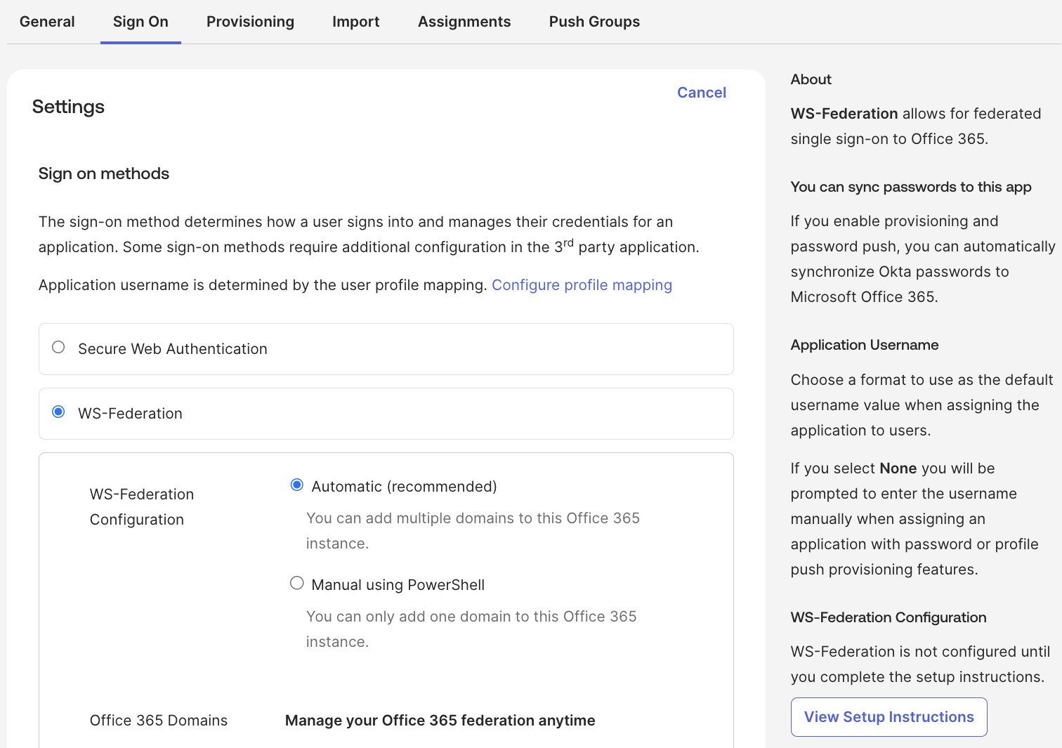The height and width of the screenshot is (748, 1062).
Task: Choose the WS-Federation sign-on method radio
Action: (x=59, y=412)
